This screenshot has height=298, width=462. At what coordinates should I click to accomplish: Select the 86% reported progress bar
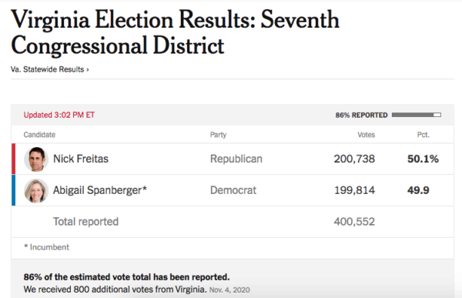click(x=417, y=115)
